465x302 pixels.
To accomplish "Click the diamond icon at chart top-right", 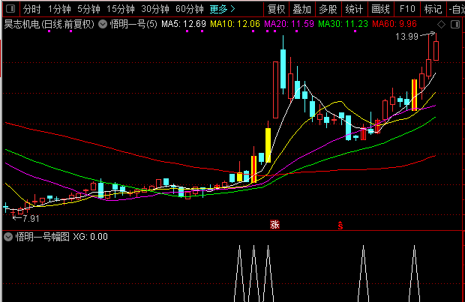I will [441, 25].
